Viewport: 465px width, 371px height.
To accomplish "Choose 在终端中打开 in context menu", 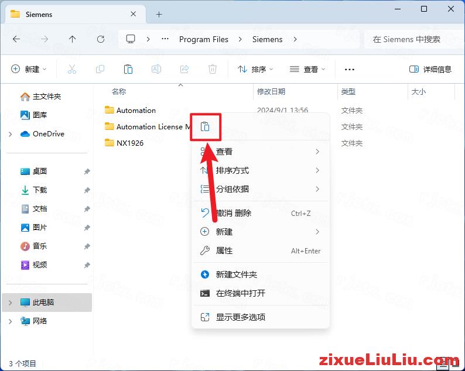I will click(261, 293).
